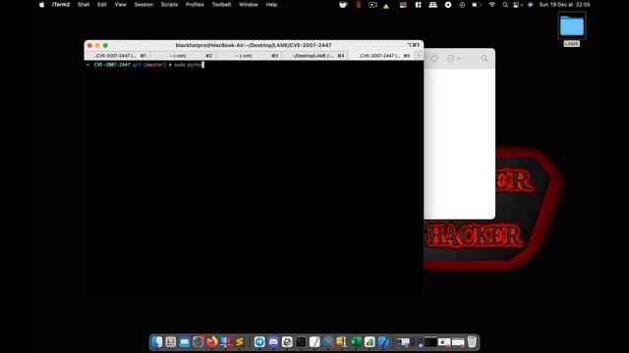Switch to the zsh tab ⌘3
629x353 pixels.
click(249, 56)
